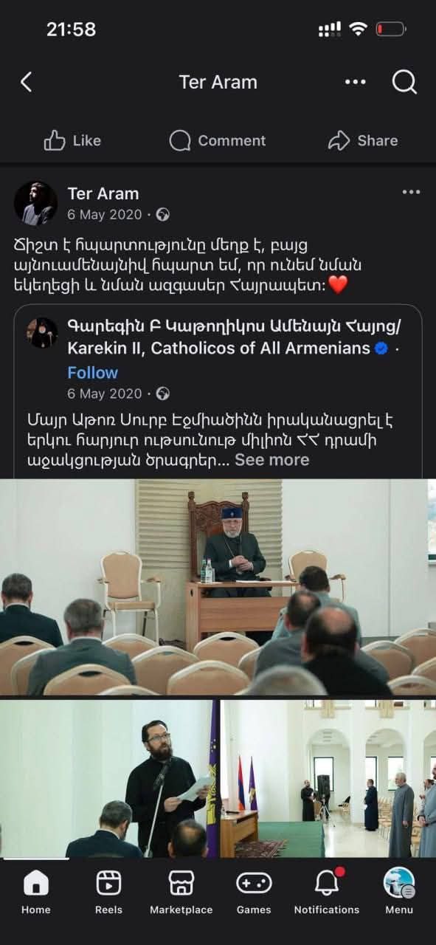This screenshot has height=945, width=436.
Task: Open Ter Aram's profile picture
Action: (35, 203)
